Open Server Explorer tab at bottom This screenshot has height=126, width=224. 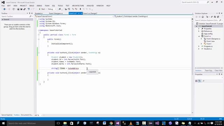(7, 115)
